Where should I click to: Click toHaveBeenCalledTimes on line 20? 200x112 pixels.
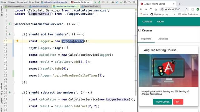coord(80,75)
